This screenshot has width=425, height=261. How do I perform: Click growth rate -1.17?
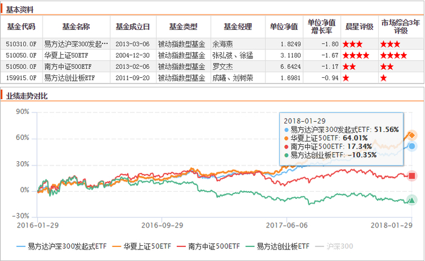(330, 66)
